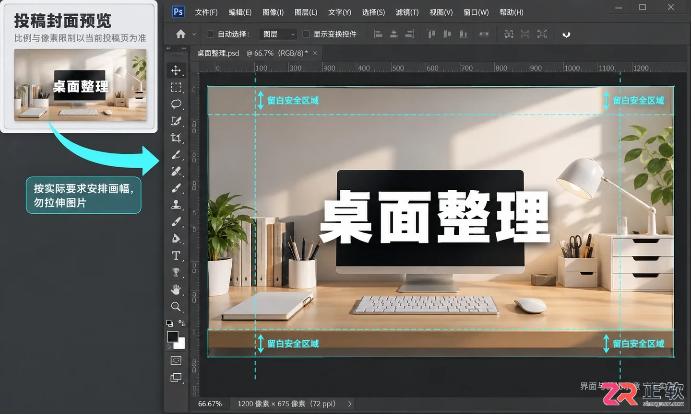691x414 pixels.
Task: Click the Home icon in options bar
Action: click(x=180, y=34)
